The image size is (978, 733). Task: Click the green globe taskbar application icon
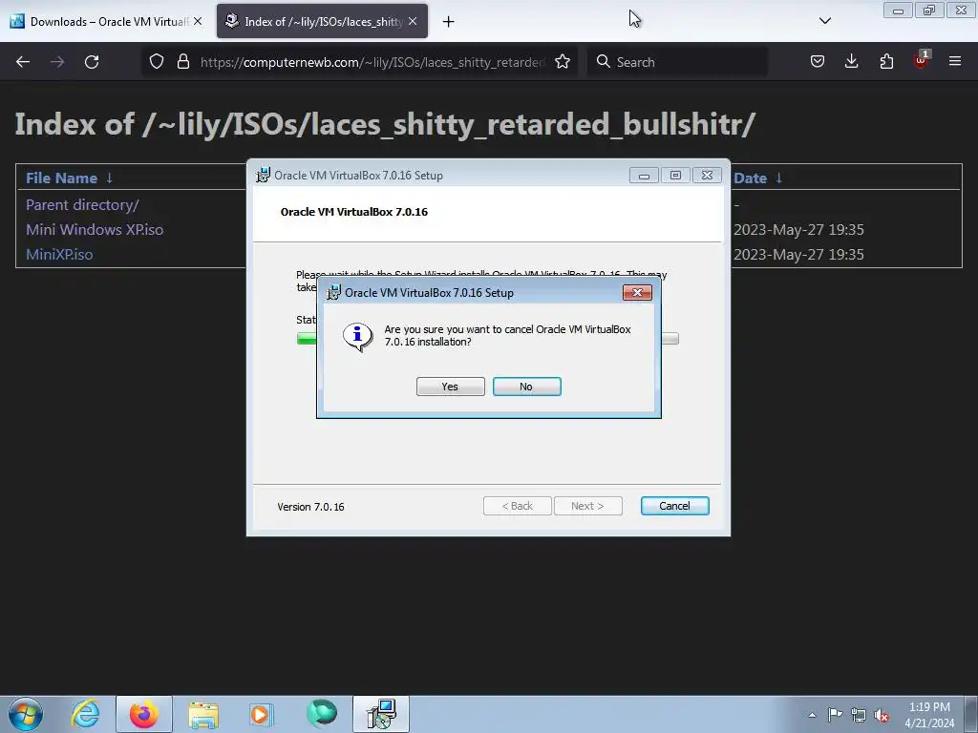(321, 714)
